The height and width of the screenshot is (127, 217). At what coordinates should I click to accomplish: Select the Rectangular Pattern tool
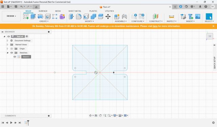pyautogui.click(x=55, y=17)
